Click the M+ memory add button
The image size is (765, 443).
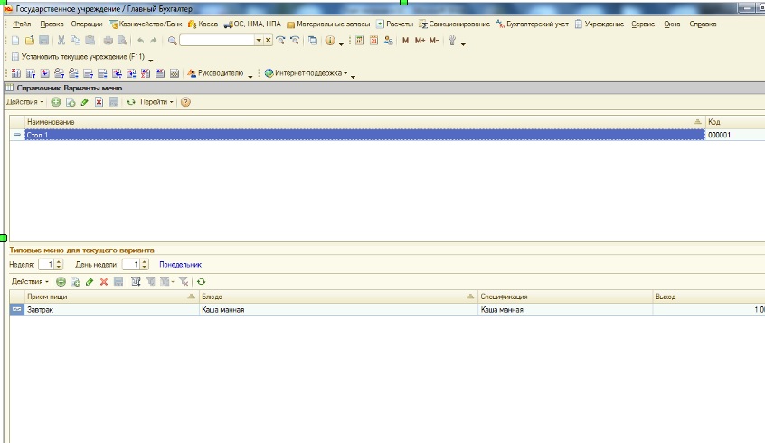coord(420,41)
